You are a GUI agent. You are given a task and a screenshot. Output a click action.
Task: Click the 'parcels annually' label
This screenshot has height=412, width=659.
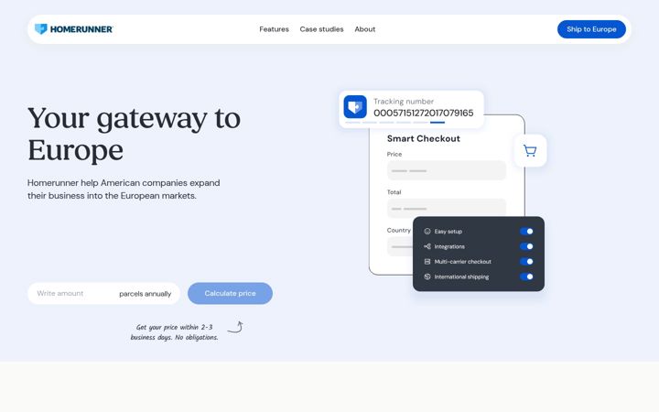(x=145, y=294)
